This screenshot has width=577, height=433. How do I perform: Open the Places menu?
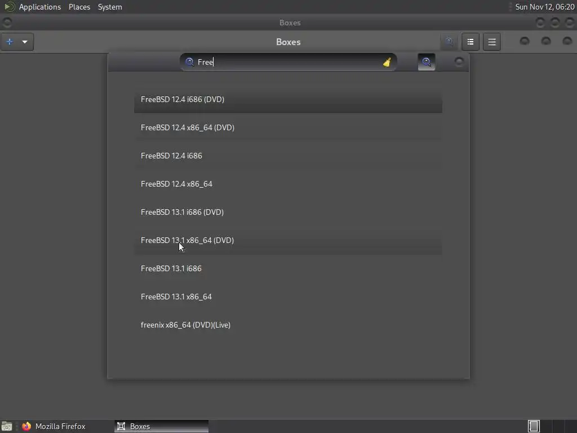79,7
